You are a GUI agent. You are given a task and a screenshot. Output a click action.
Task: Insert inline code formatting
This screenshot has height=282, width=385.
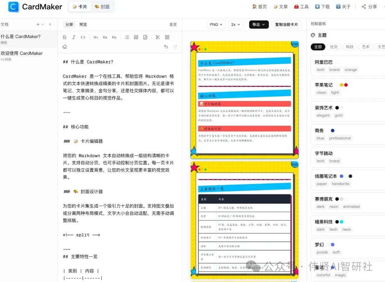coord(83,37)
